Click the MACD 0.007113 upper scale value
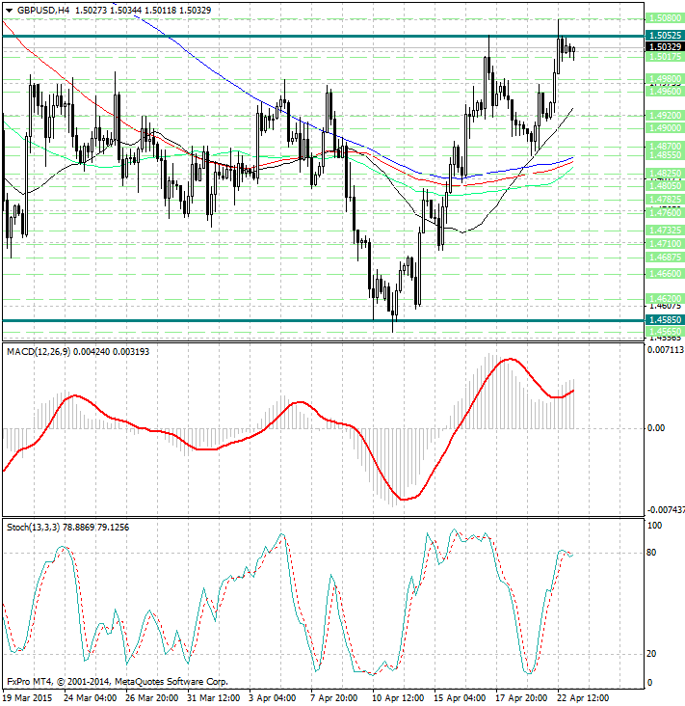The image size is (685, 706). click(665, 351)
